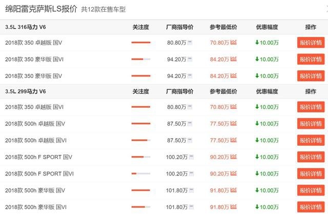Screen dimensions: 328x215
Task: Click attention bar of 500h 豪华版 国VI
Action: pyautogui.click(x=141, y=207)
